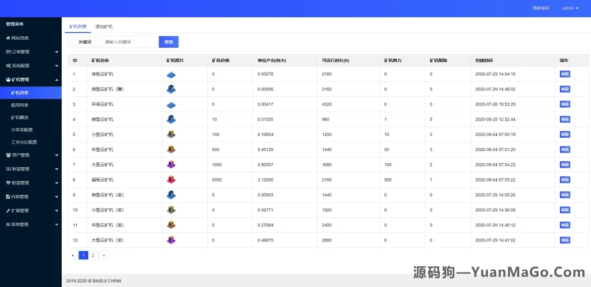Edit the 体验云矿机 row
The width and height of the screenshot is (591, 287).
click(x=564, y=74)
